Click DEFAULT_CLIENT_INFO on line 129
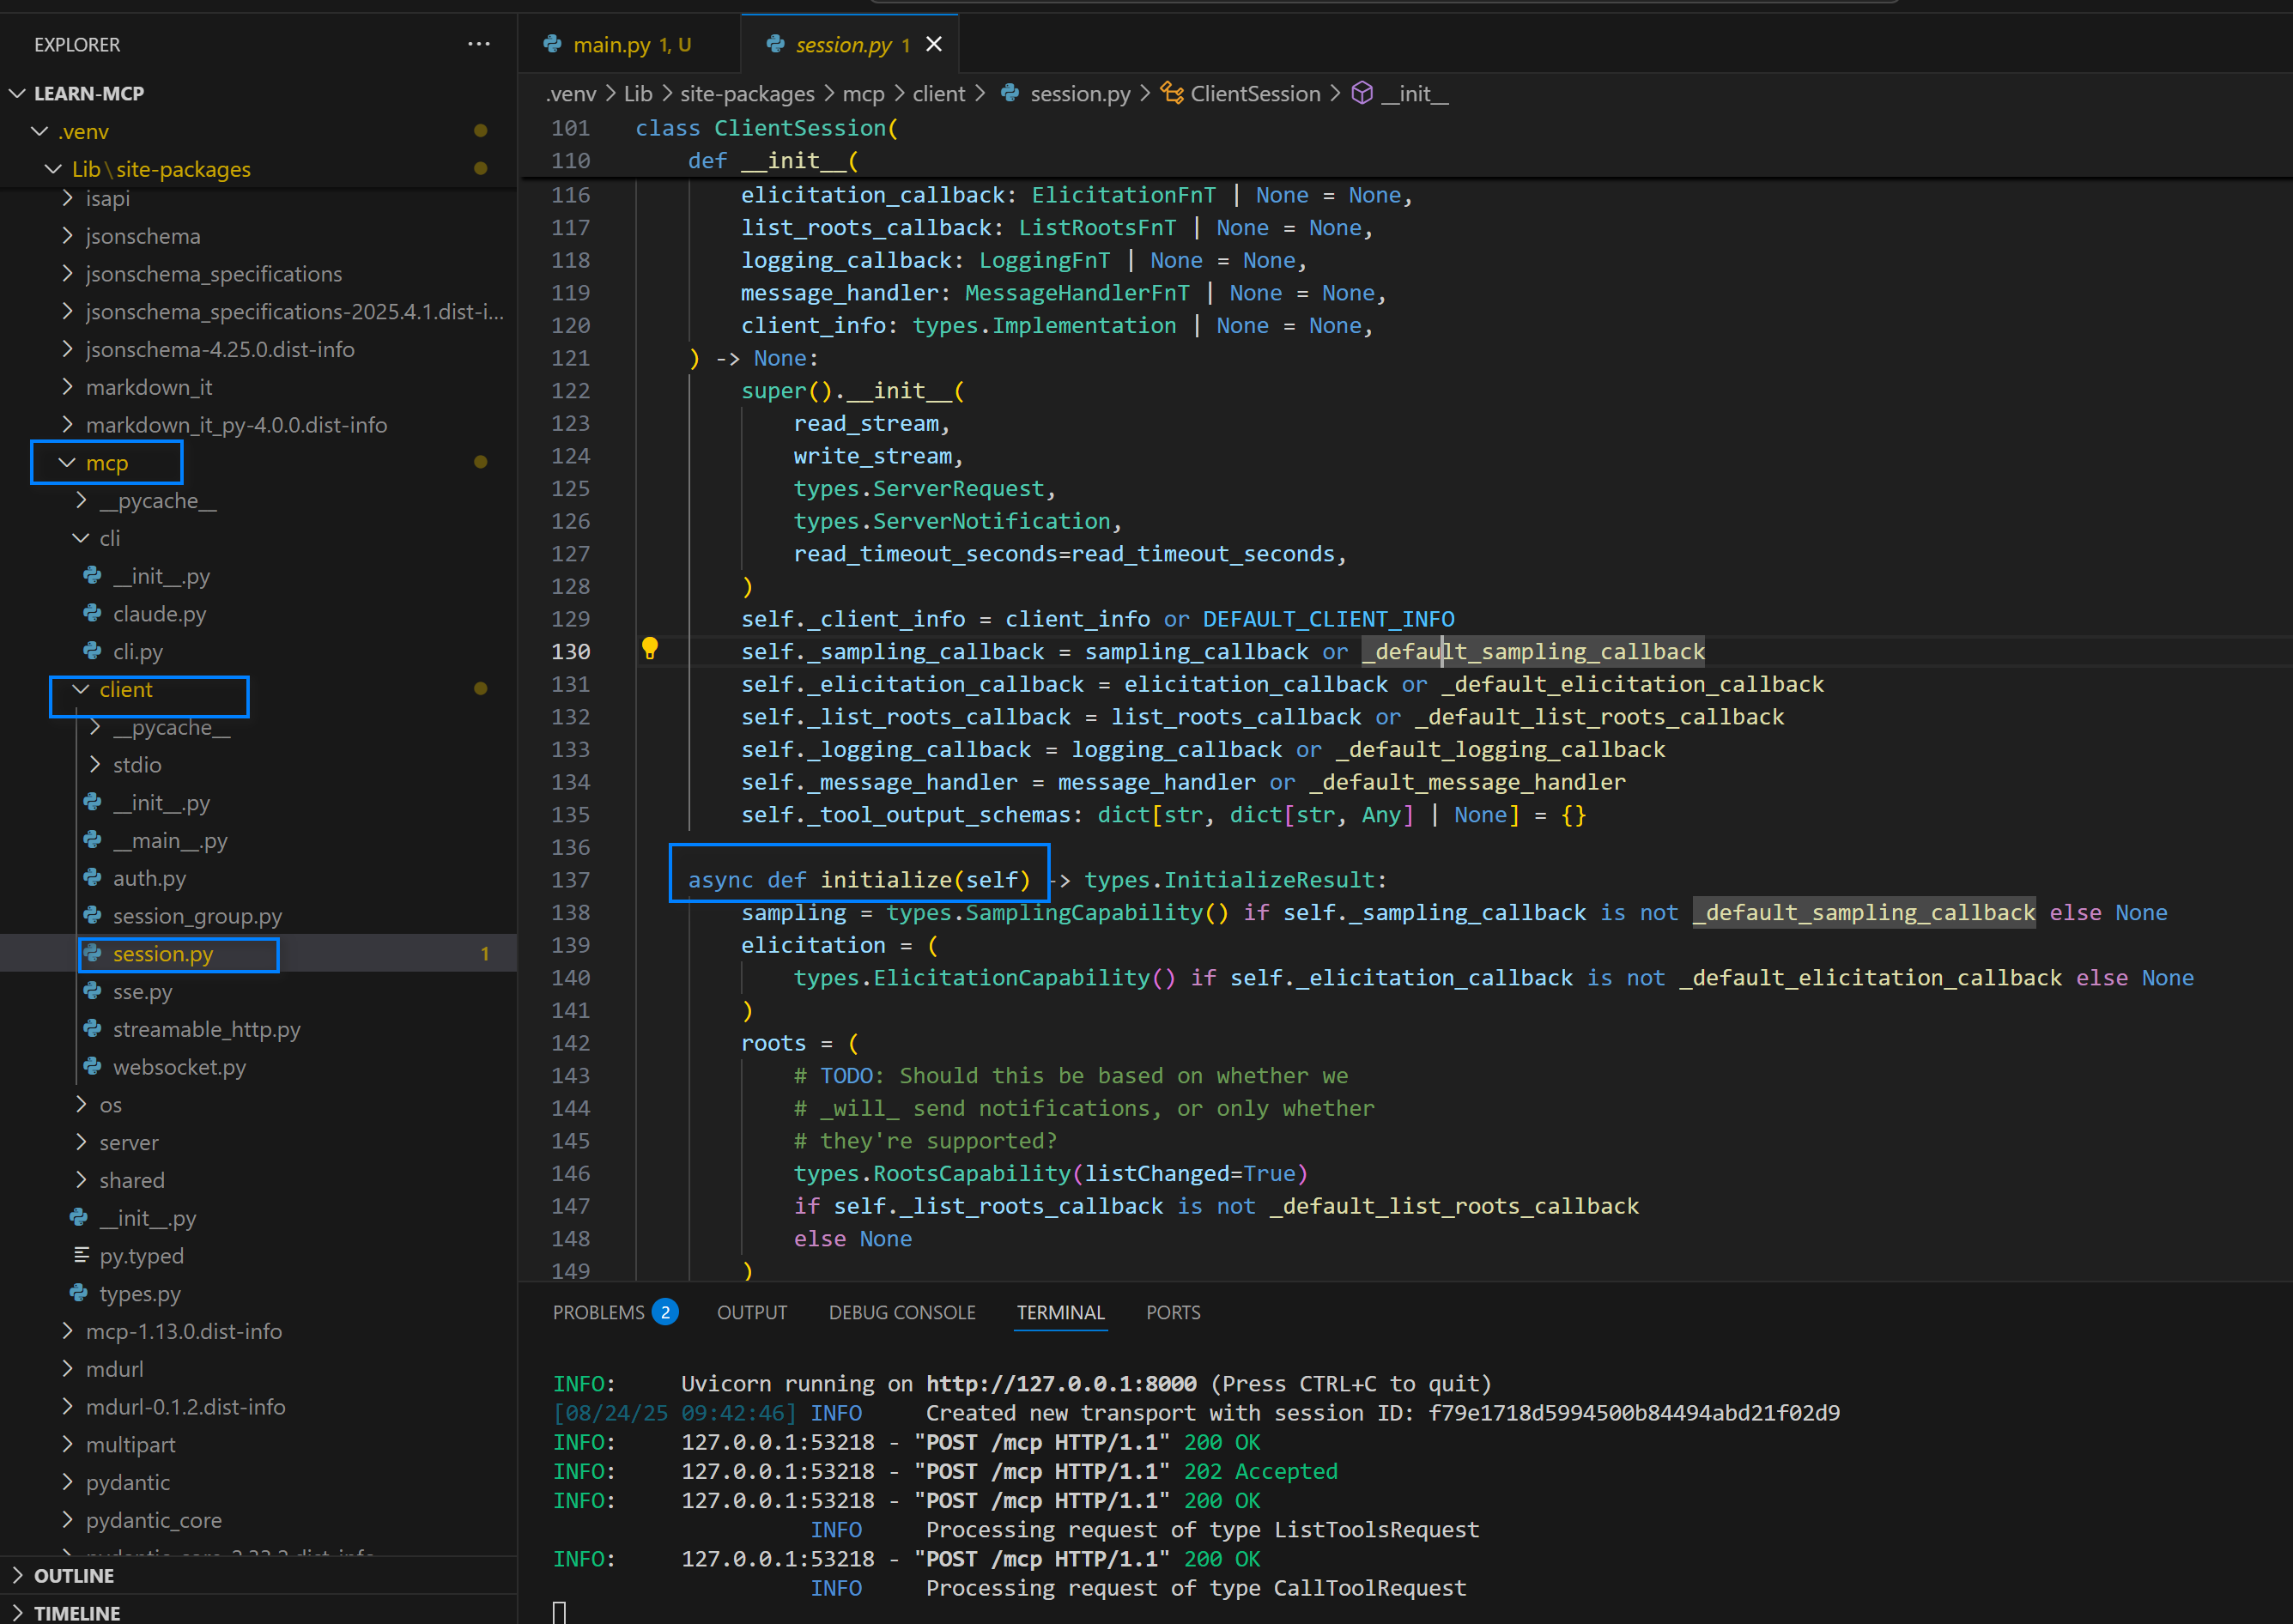 pyautogui.click(x=1328, y=619)
